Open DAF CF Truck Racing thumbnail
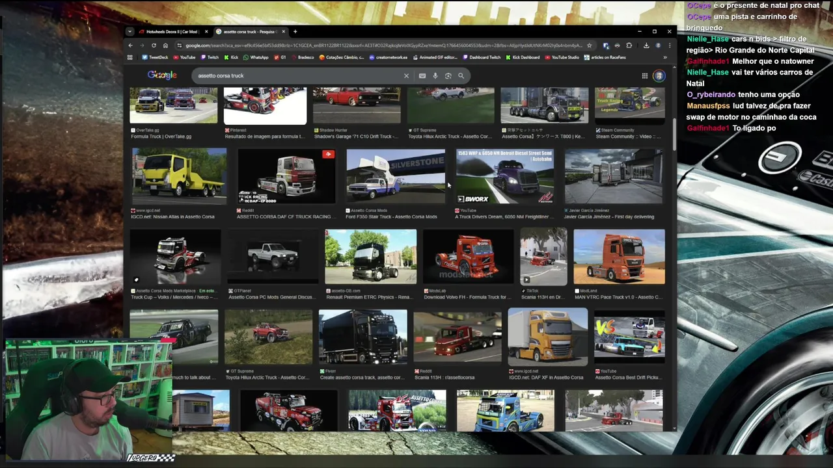 (x=286, y=176)
